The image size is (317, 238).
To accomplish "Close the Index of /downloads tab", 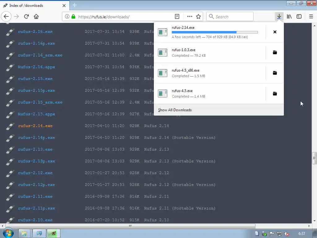I will [x=64, y=6].
